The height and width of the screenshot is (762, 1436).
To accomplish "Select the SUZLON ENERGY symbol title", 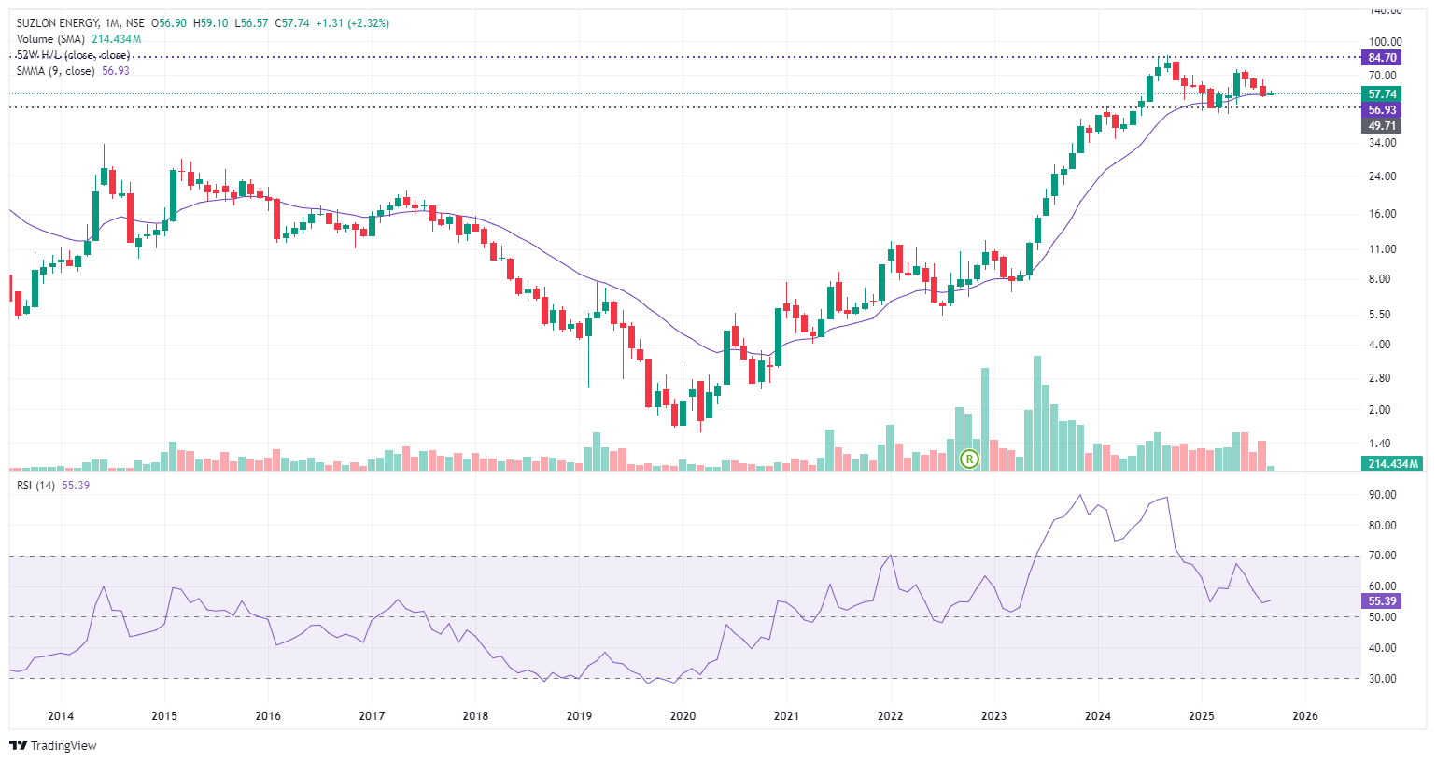I will [58, 23].
